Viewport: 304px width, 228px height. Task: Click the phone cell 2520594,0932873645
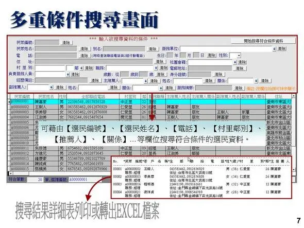[93, 153]
